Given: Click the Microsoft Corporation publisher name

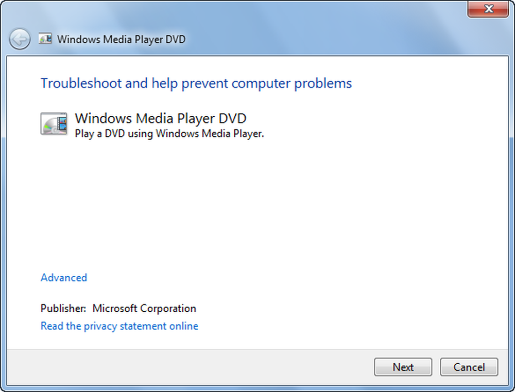Looking at the screenshot, I should tap(144, 309).
